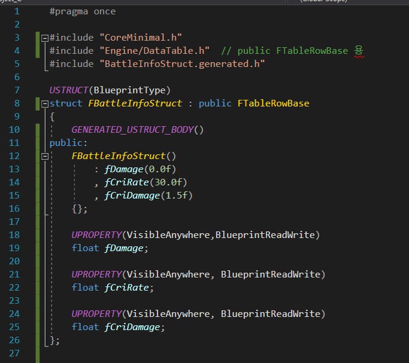The image size is (409, 363).
Task: Click fCriRate(30.0f) initializer
Action: coord(146,182)
